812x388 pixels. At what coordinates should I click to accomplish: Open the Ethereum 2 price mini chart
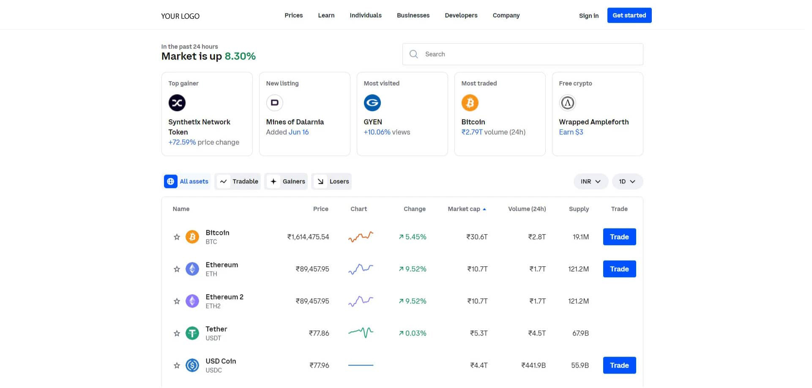coord(361,301)
